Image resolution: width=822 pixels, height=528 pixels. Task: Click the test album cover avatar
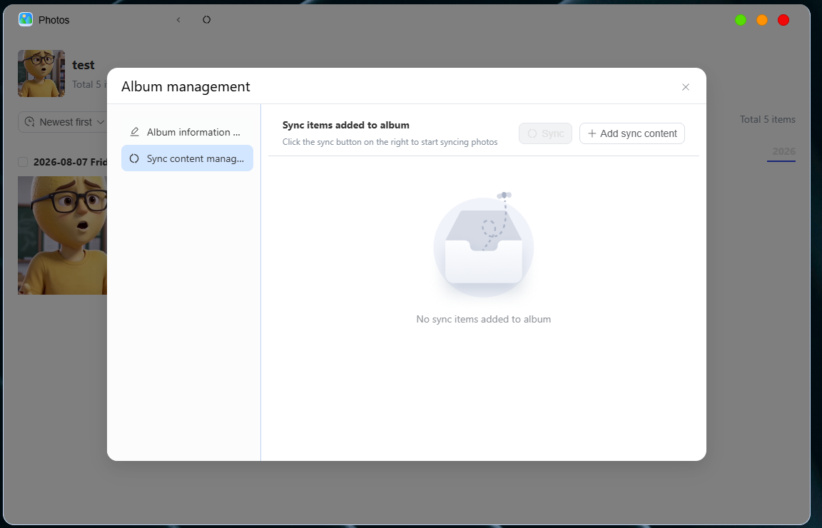(x=41, y=73)
